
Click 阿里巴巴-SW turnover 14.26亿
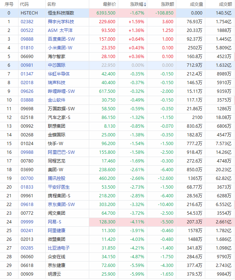pos(223,152)
